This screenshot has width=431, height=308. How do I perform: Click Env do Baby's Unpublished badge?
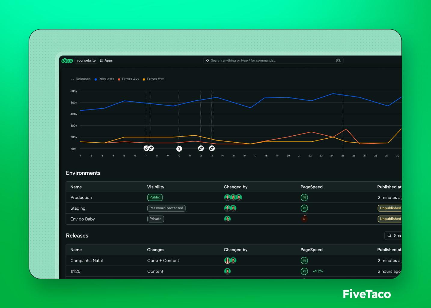390,219
